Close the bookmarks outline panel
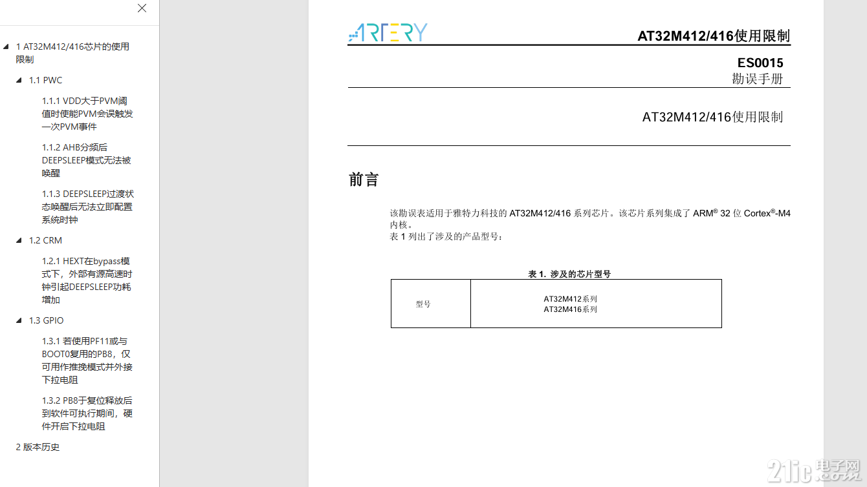The height and width of the screenshot is (487, 867). pos(142,8)
